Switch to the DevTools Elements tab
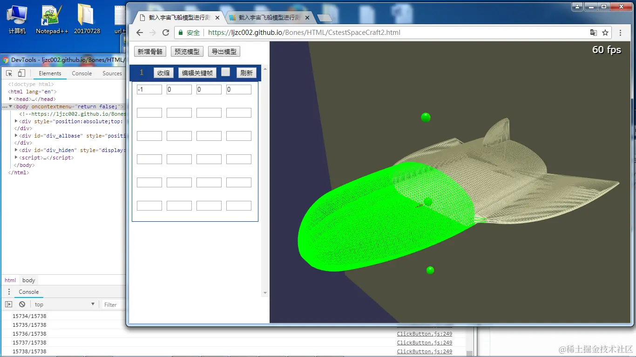The image size is (636, 357). coord(50,73)
